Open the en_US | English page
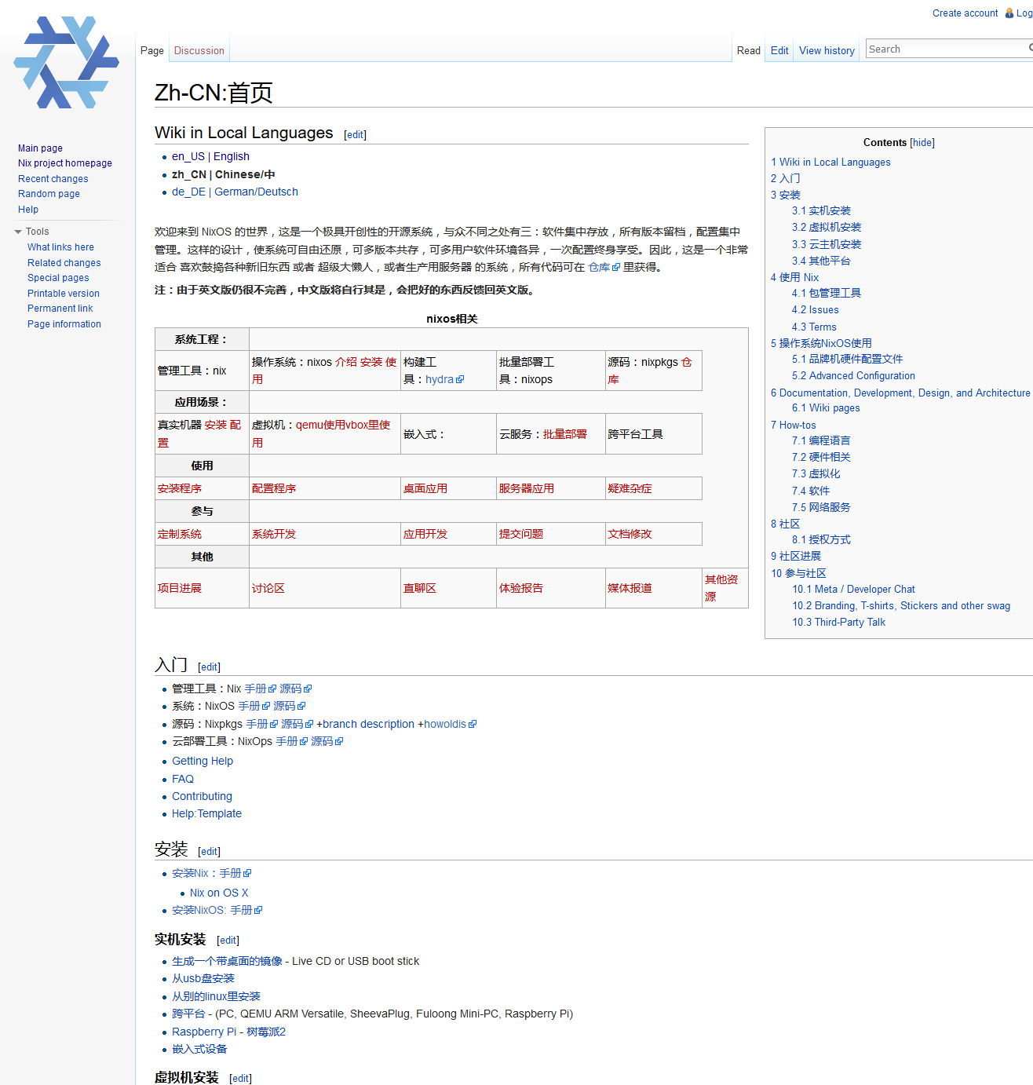Screen dimensions: 1033x1085 (x=210, y=157)
